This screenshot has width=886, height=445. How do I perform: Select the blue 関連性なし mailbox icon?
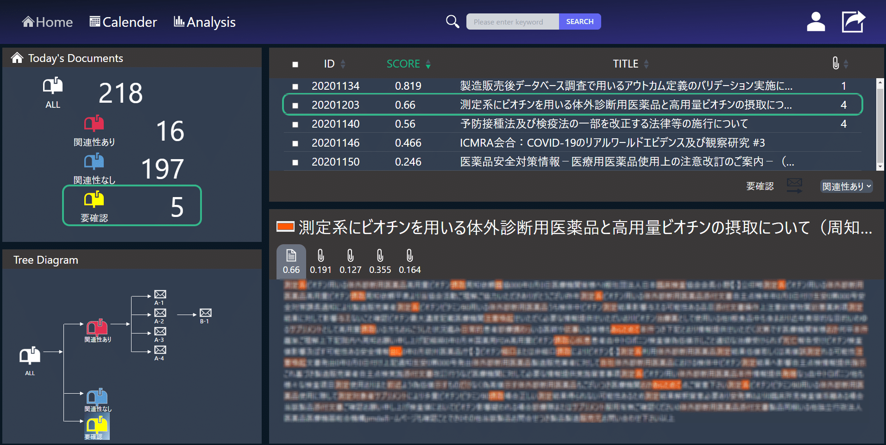click(94, 161)
